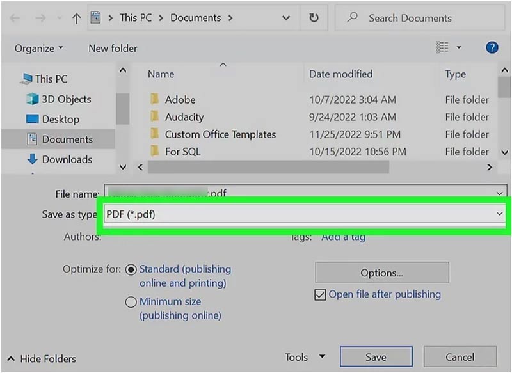Open the Tools dropdown menu

(305, 357)
